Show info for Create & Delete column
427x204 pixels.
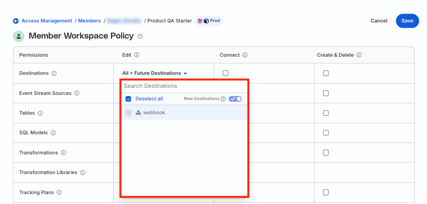(x=359, y=55)
